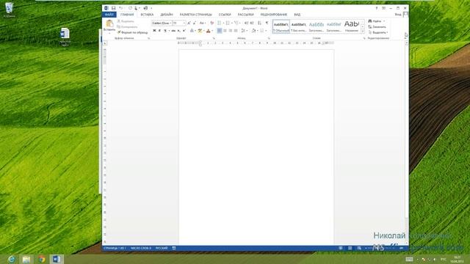This screenshot has height=264, width=470.
Task: Switch to the ССЫЛКИ (References) tab
Action: (225, 15)
